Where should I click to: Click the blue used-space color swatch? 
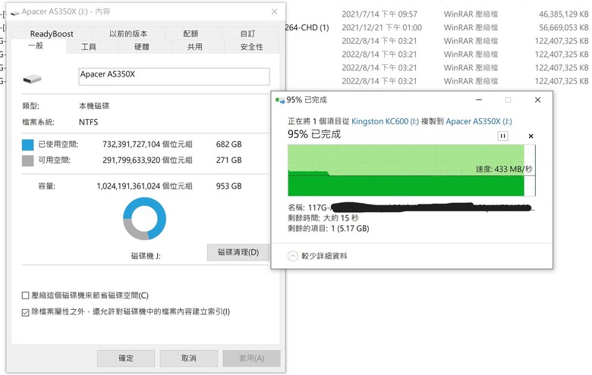point(28,145)
